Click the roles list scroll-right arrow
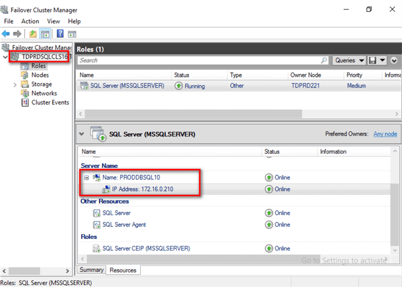 (x=397, y=113)
